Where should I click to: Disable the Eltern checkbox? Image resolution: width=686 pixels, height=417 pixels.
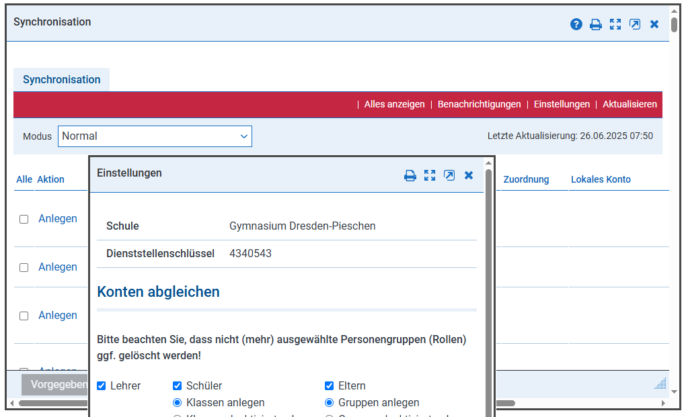330,386
